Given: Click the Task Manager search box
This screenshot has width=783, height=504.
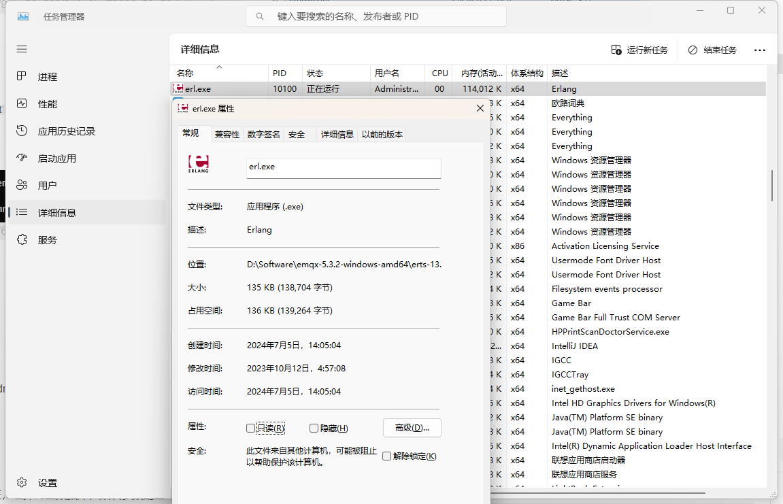Looking at the screenshot, I should tap(376, 16).
